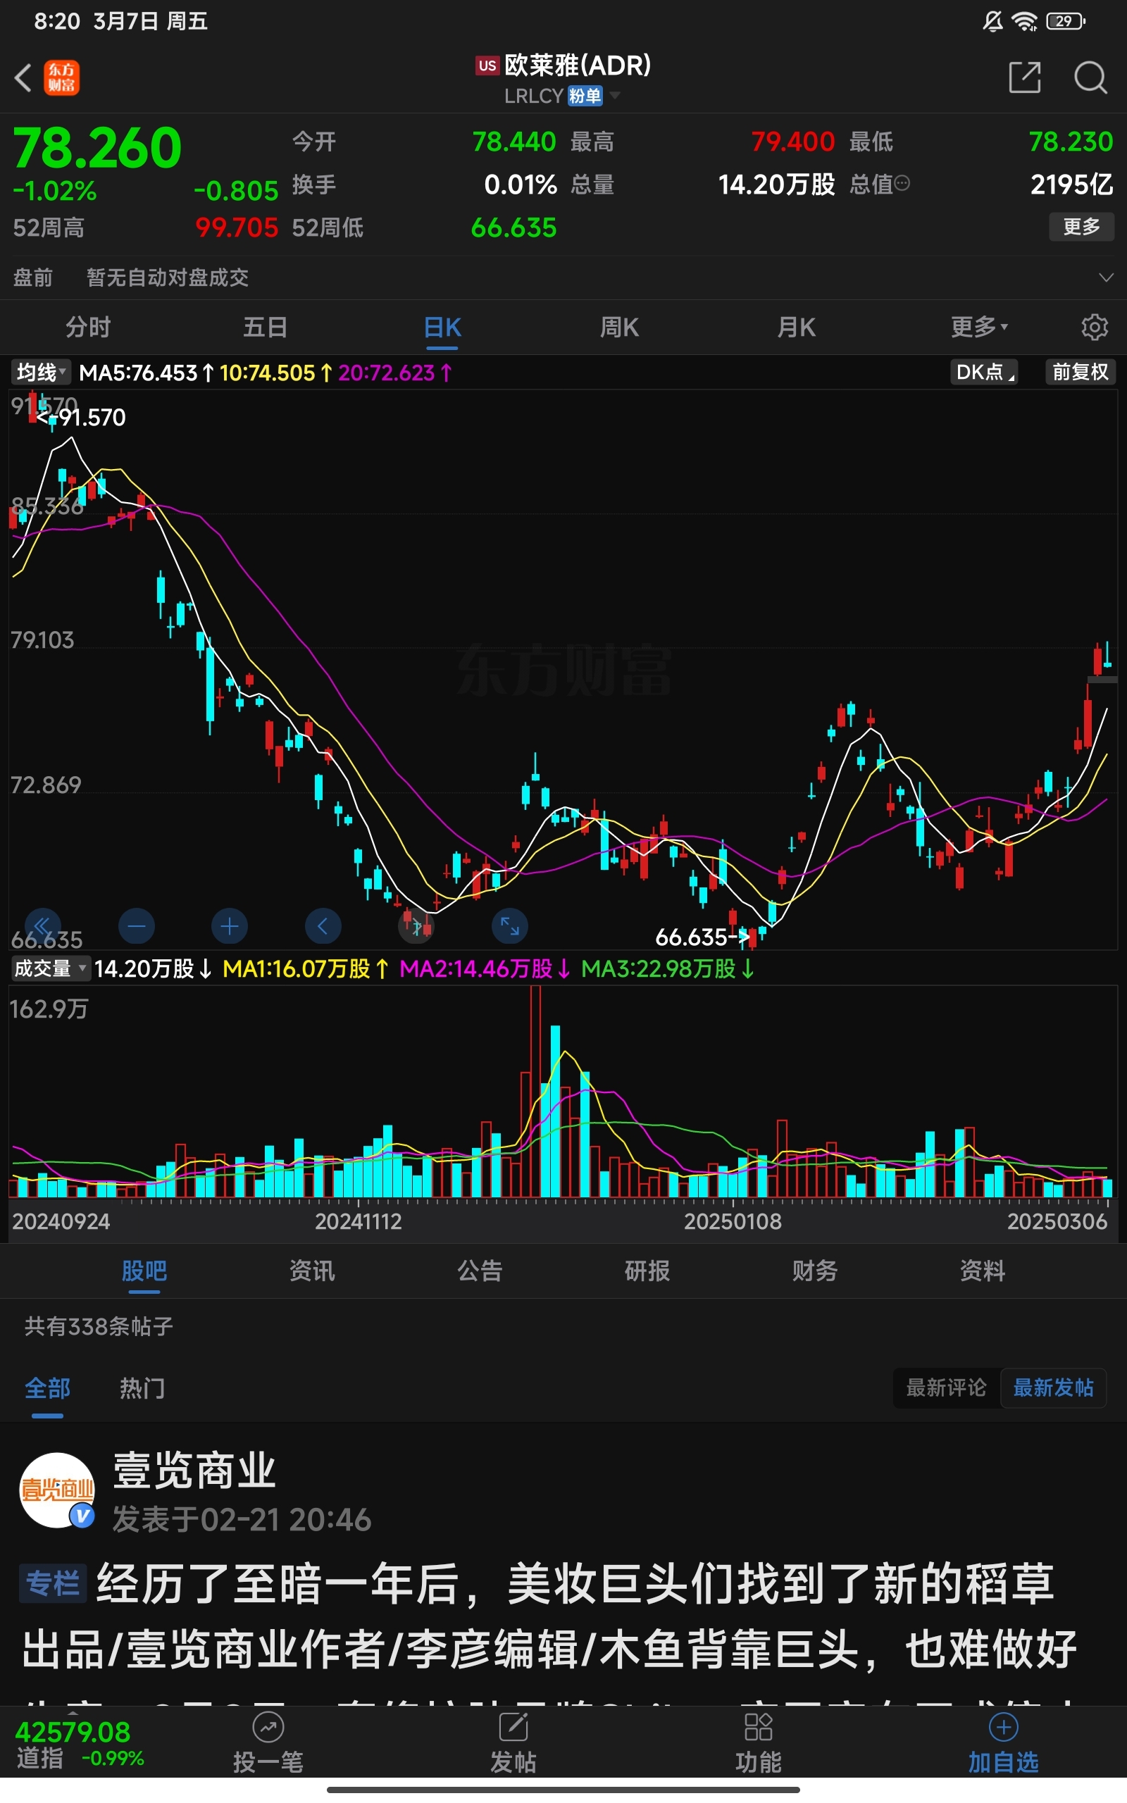Open chart settings gear icon
The image size is (1127, 1803).
click(x=1094, y=327)
